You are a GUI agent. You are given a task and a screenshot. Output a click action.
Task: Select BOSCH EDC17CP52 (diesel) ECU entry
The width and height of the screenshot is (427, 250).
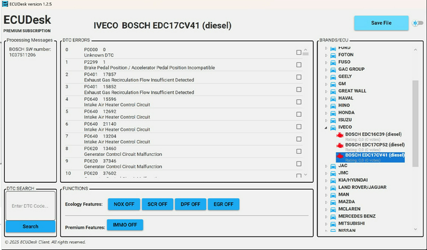coord(375,145)
